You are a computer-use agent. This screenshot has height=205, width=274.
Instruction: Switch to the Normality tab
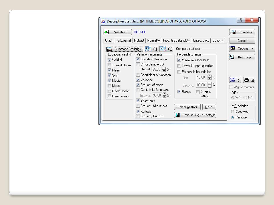coord(154,40)
